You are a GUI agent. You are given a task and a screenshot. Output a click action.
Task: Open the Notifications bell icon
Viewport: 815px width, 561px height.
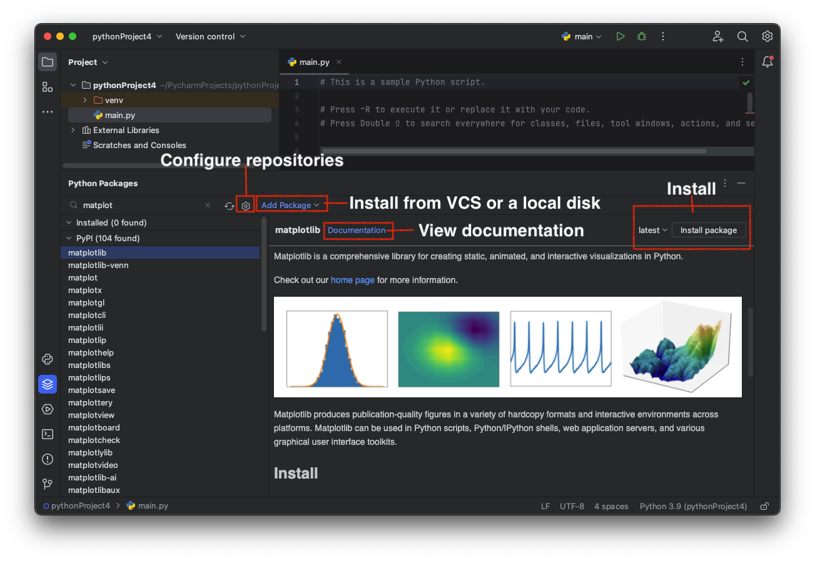click(767, 62)
